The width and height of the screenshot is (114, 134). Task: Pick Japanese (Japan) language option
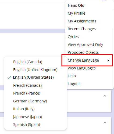28,117
